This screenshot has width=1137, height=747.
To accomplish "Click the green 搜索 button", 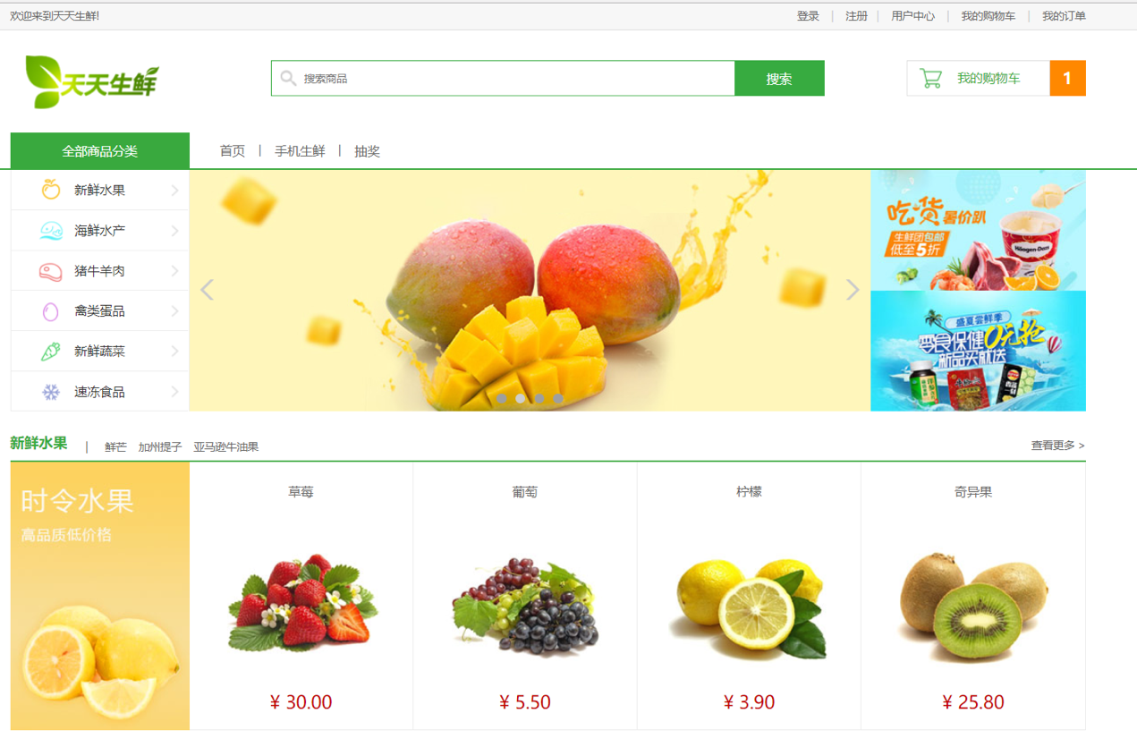I will [x=779, y=78].
